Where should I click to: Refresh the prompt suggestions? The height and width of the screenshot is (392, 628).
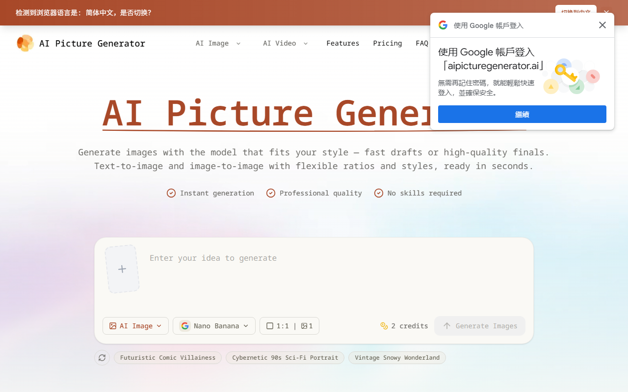coord(102,358)
